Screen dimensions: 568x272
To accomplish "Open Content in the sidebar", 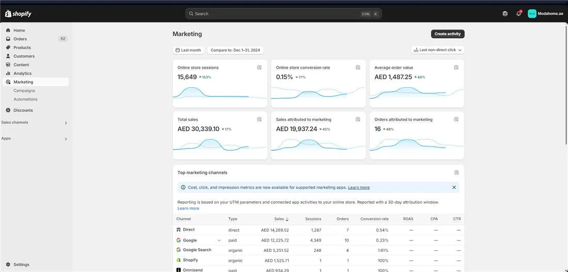I will (35, 65).
